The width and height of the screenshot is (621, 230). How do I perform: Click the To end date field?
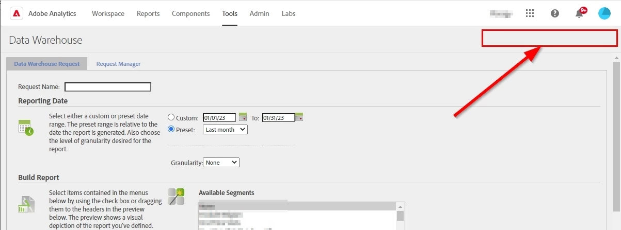(x=279, y=117)
